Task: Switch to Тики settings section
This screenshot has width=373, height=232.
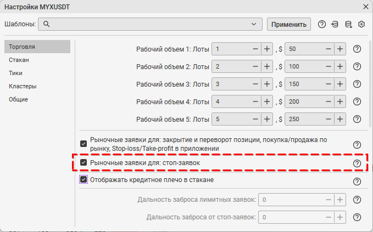Action: point(37,73)
